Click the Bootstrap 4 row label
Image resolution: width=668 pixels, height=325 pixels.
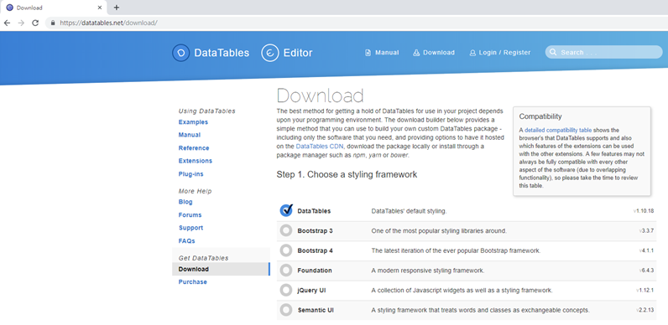[316, 250]
